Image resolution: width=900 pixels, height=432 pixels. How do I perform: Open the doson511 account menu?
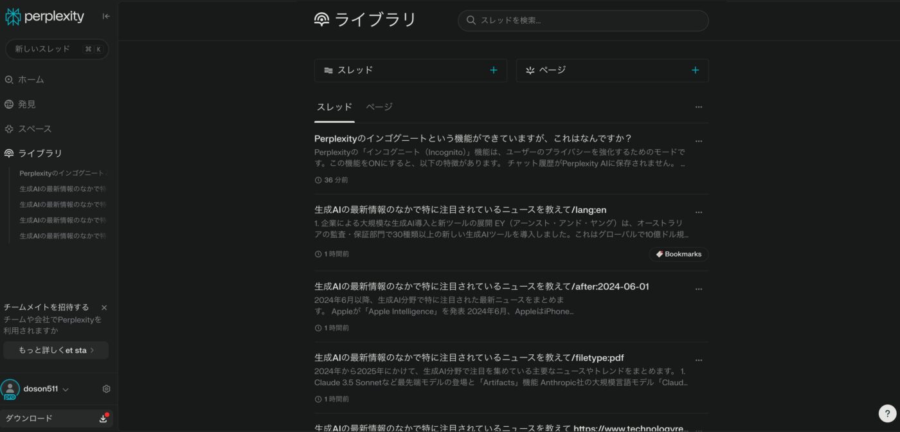pyautogui.click(x=45, y=389)
